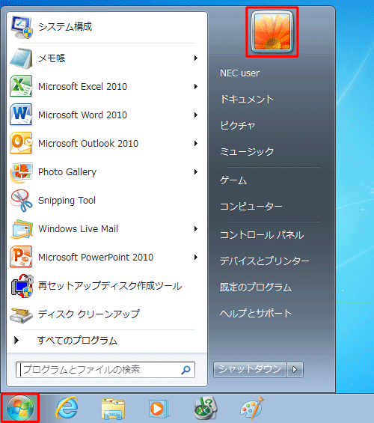Select Microsoft PowerPoint 2010 text entry
Image resolution: width=374 pixels, height=423 pixels.
[96, 258]
